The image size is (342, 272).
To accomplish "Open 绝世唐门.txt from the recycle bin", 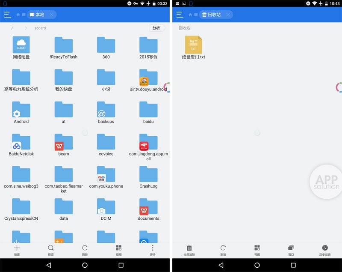I will tap(193, 45).
